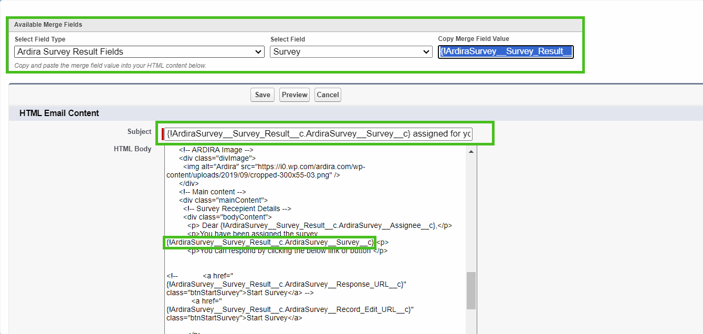Save the email template

[x=263, y=95]
